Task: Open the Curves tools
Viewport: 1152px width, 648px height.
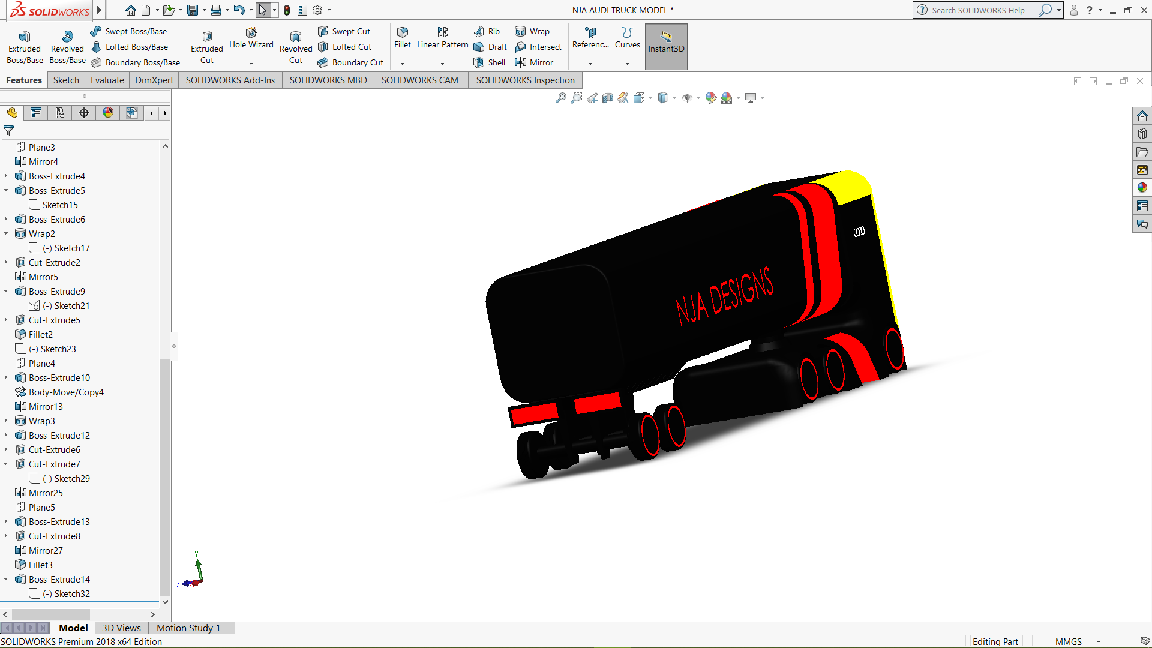Action: [x=628, y=37]
